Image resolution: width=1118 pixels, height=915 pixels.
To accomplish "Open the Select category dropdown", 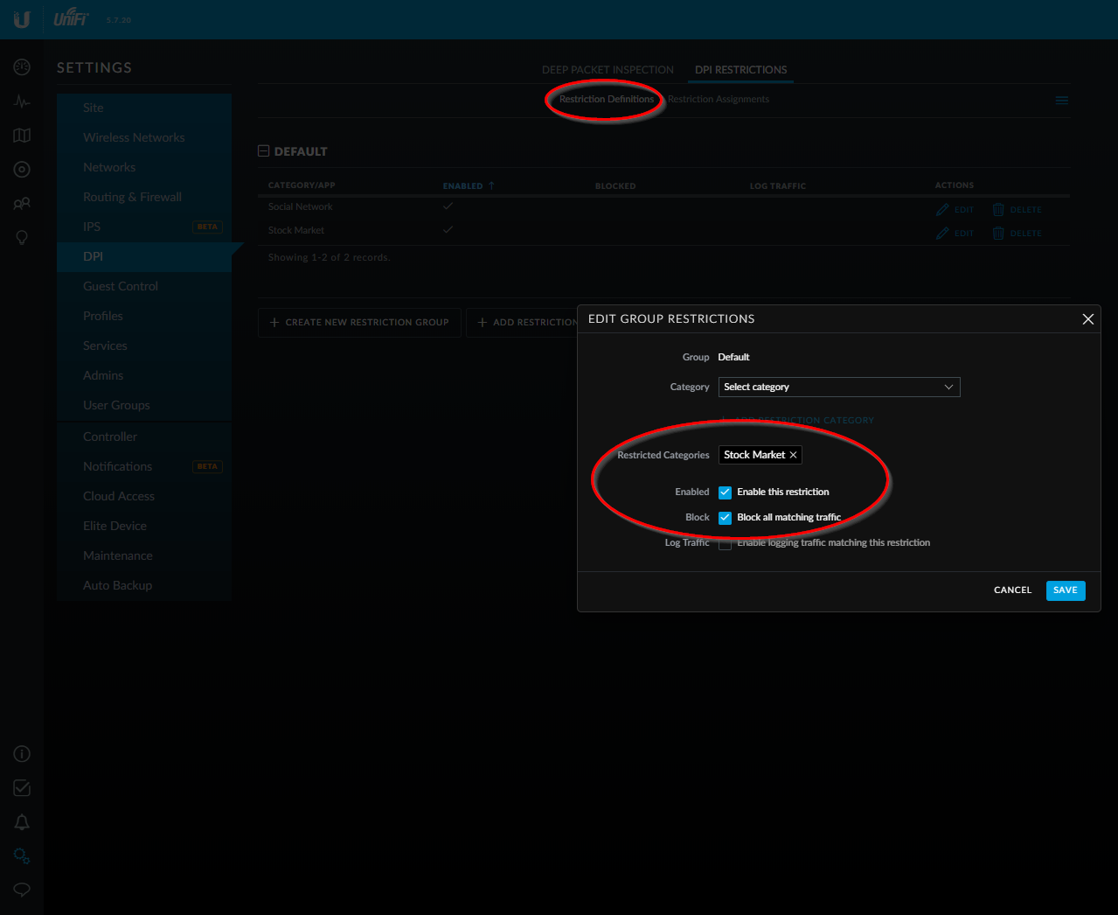I will (x=838, y=387).
